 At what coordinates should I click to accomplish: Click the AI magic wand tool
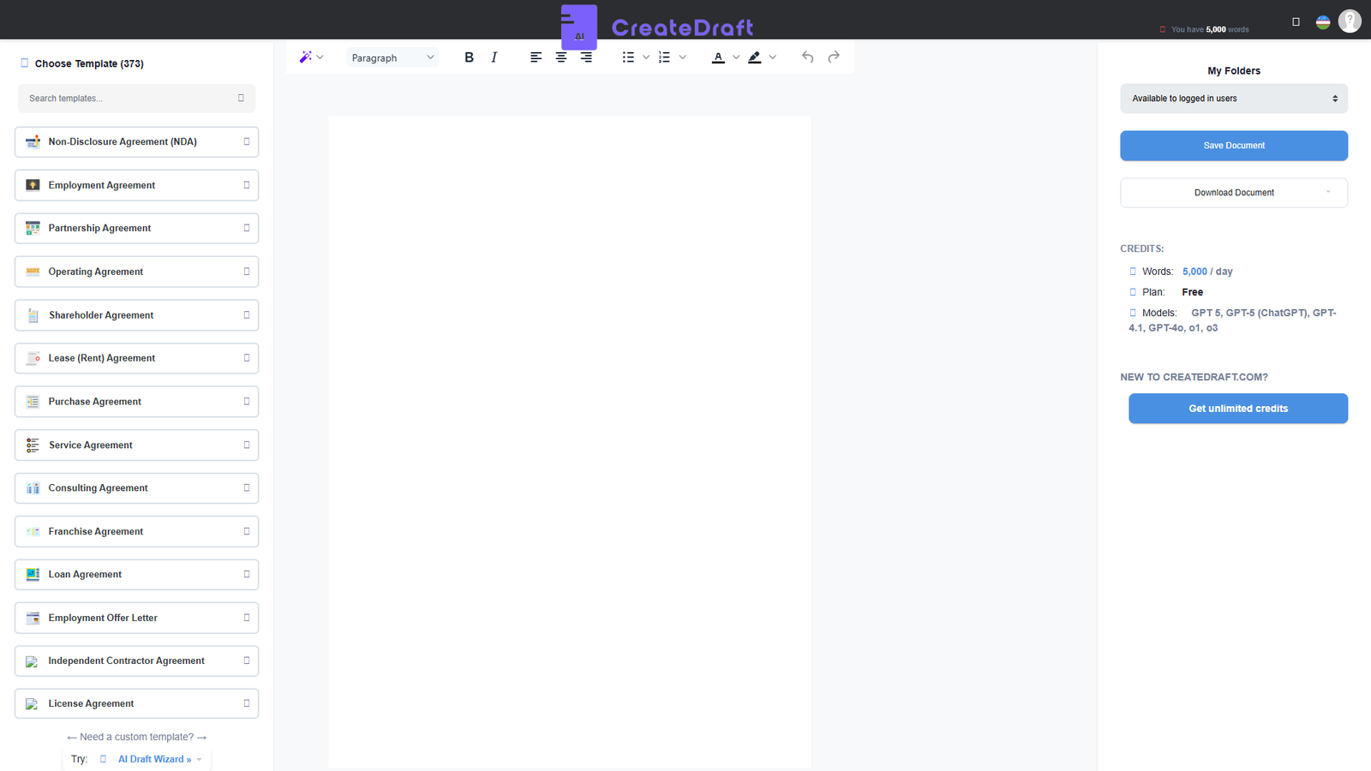(305, 57)
